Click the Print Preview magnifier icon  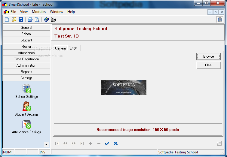pyautogui.click(x=37, y=20)
